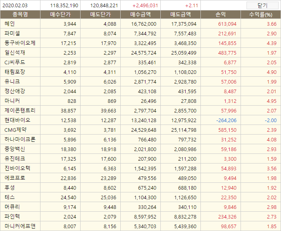Viewport: 281px width, 231px height.
Task: Click 유니크 sell price 6,026
Action: [x=110, y=82]
